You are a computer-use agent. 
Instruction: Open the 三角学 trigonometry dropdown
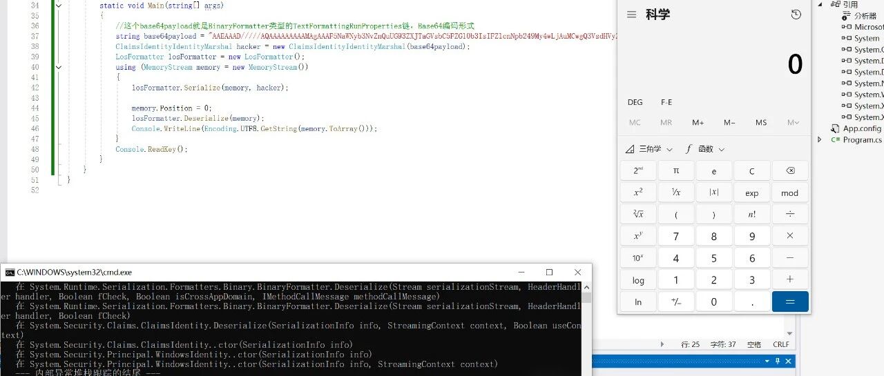click(648, 149)
